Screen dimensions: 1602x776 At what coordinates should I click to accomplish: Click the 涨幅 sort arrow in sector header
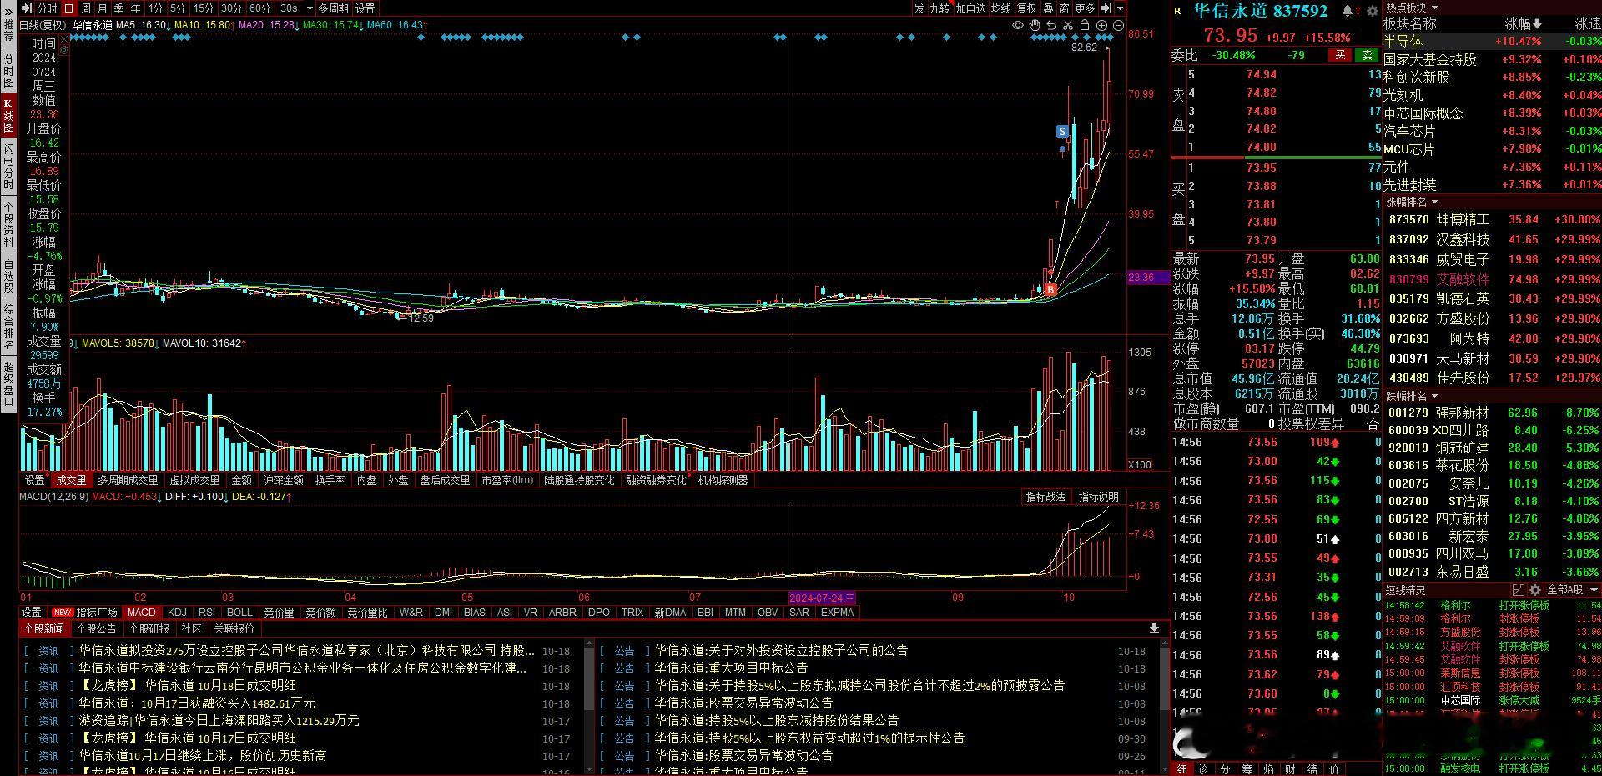1537,24
